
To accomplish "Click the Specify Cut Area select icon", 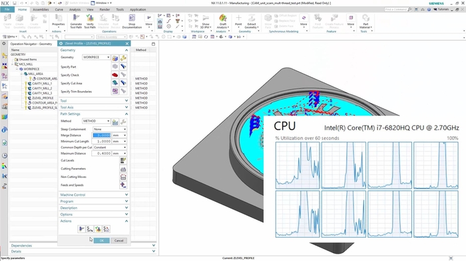I will coord(115,83).
